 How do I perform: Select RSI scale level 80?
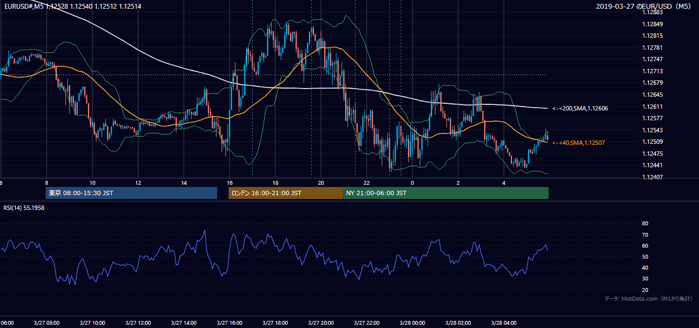[x=645, y=224]
